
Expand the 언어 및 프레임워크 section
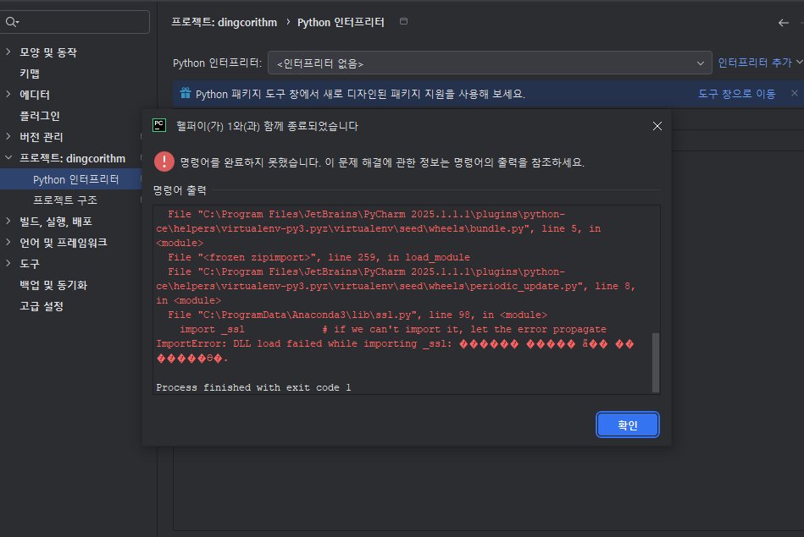8,242
